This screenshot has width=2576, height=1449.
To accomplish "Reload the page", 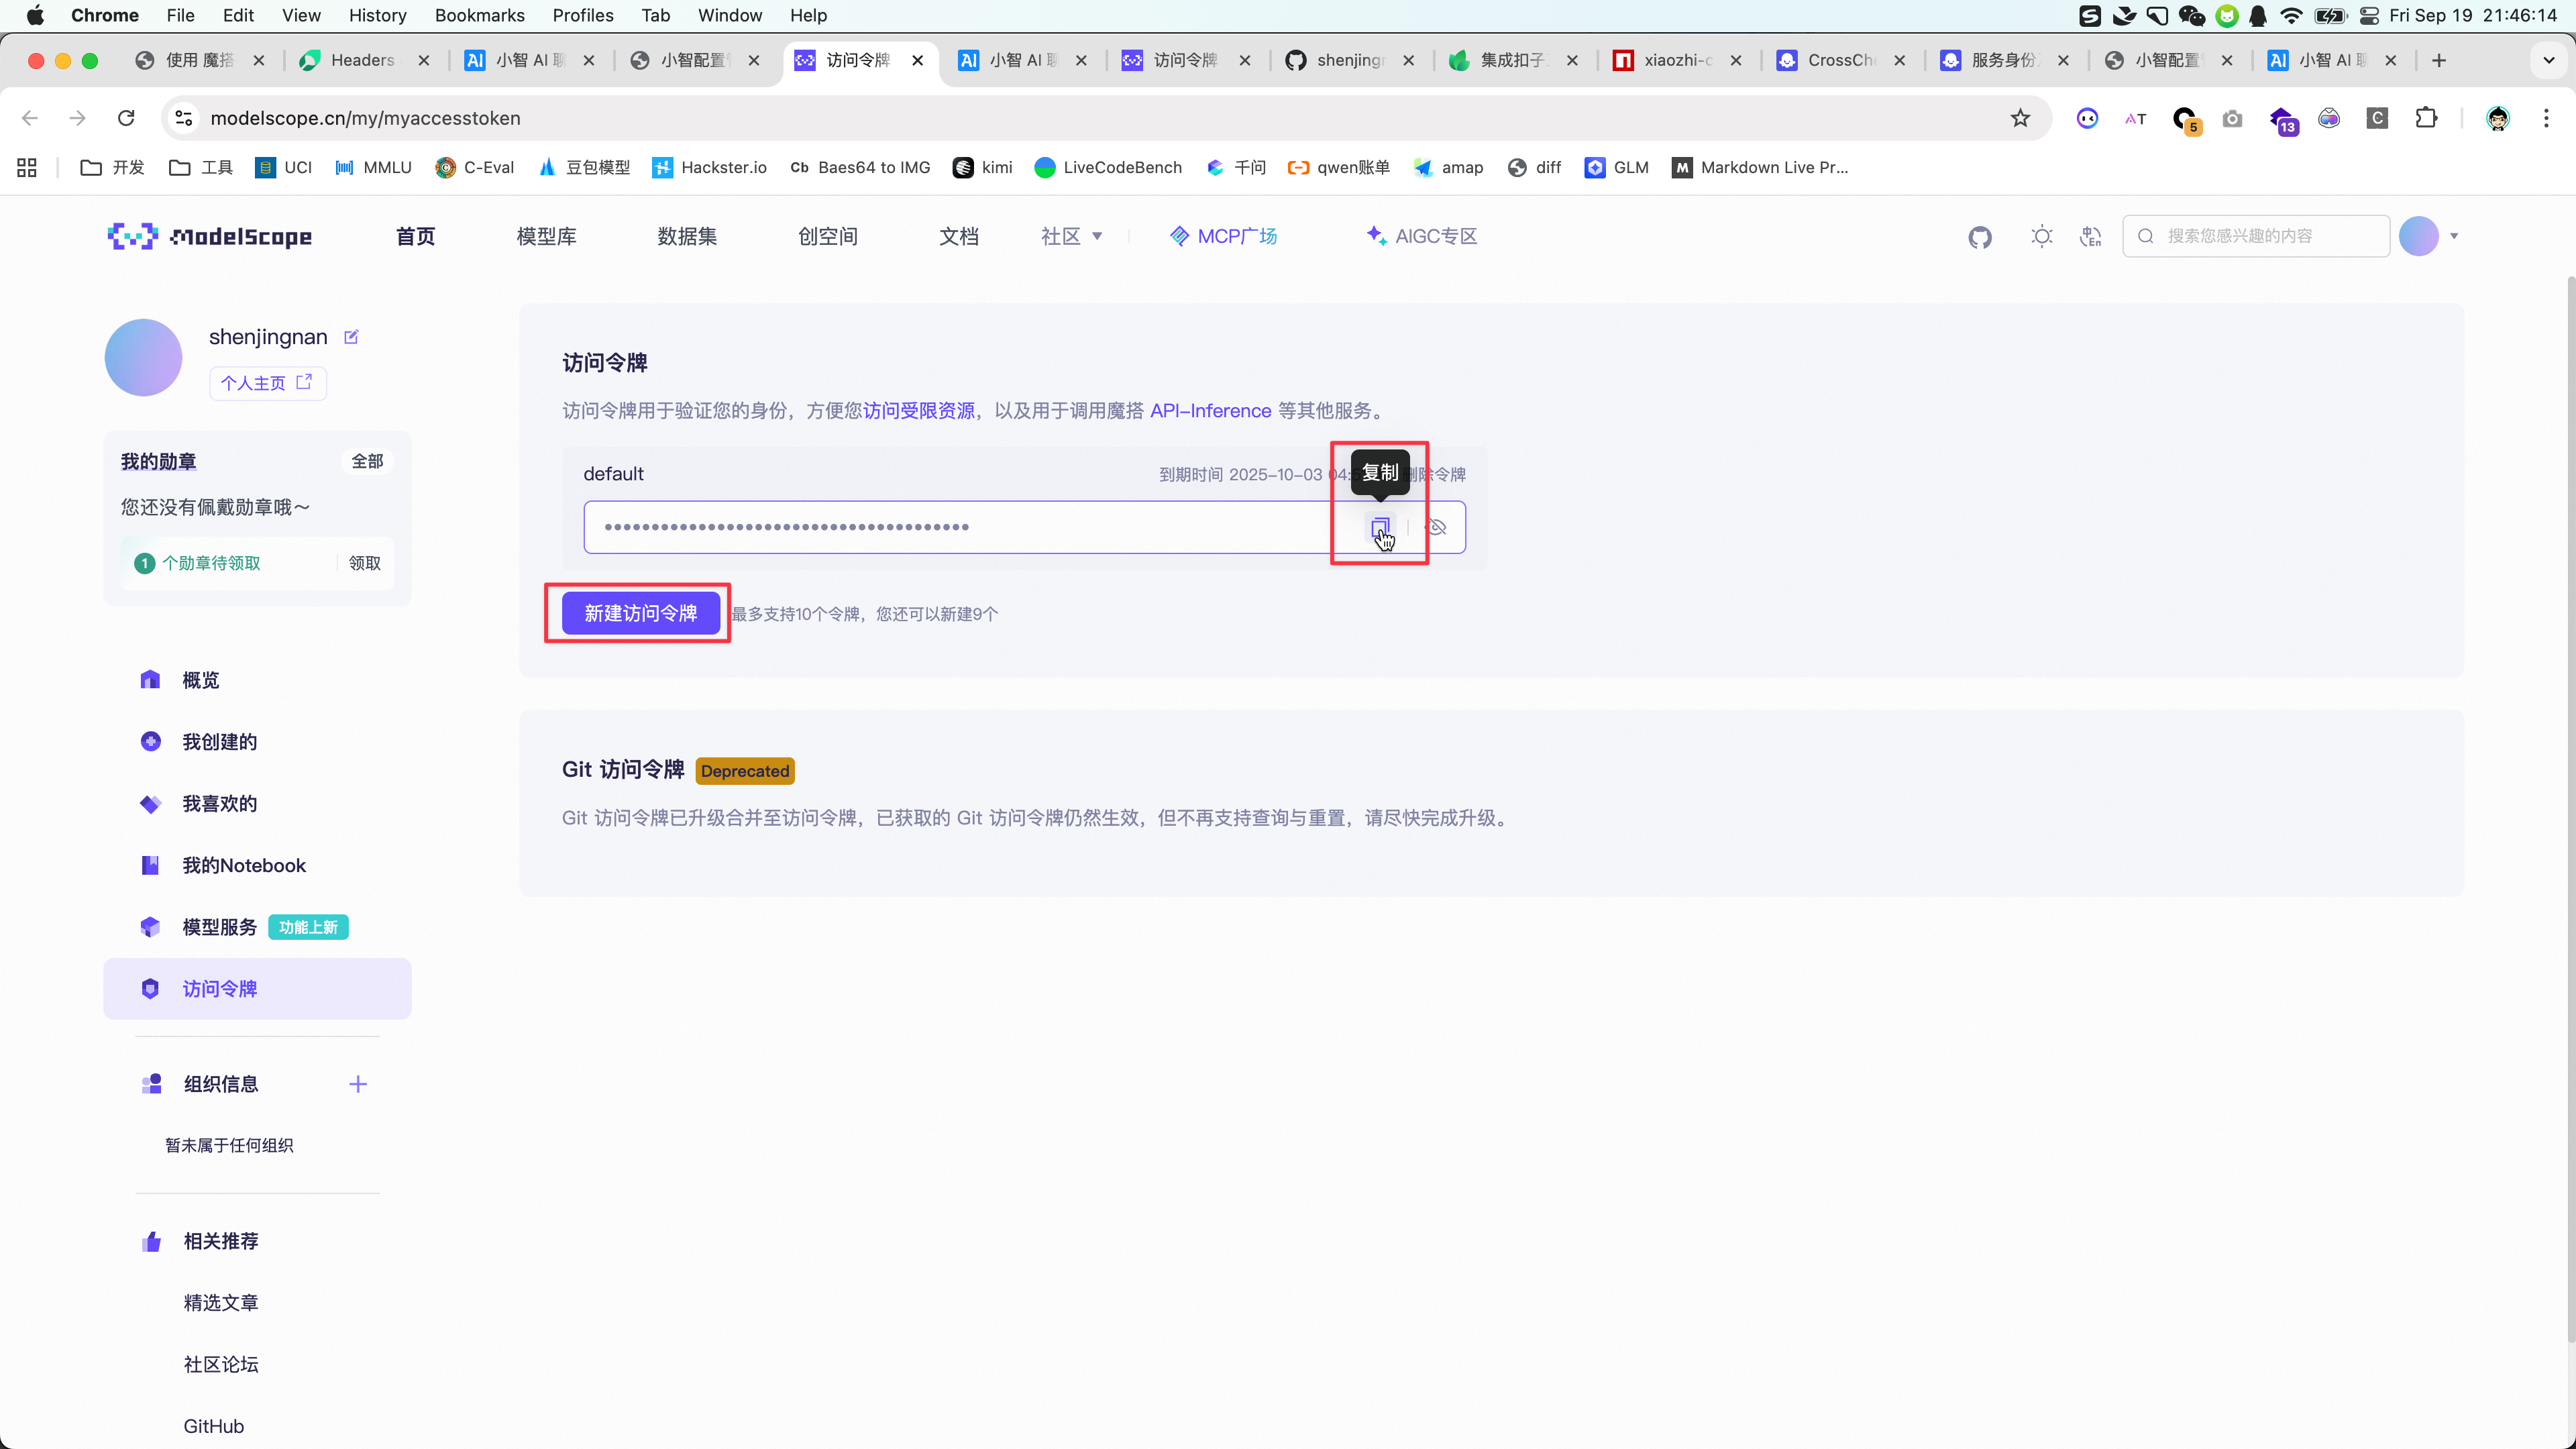I will (x=126, y=118).
